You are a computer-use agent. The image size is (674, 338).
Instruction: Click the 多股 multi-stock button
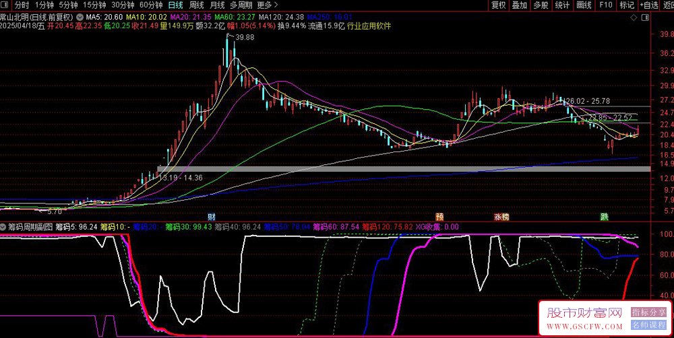pyautogui.click(x=541, y=5)
